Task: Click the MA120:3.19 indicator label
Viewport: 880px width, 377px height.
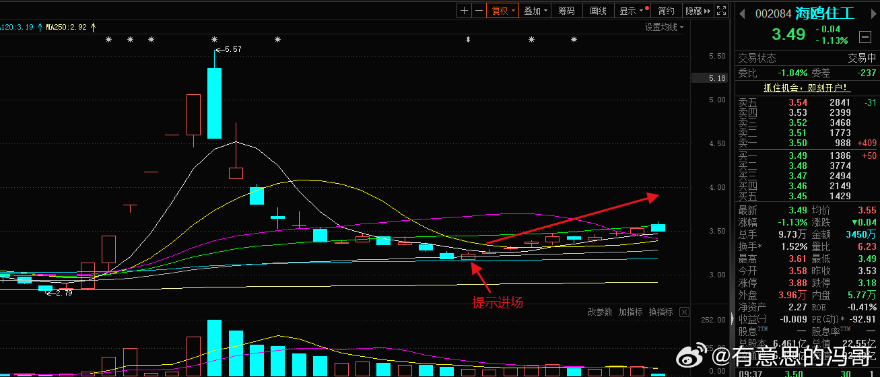Action: [17, 27]
